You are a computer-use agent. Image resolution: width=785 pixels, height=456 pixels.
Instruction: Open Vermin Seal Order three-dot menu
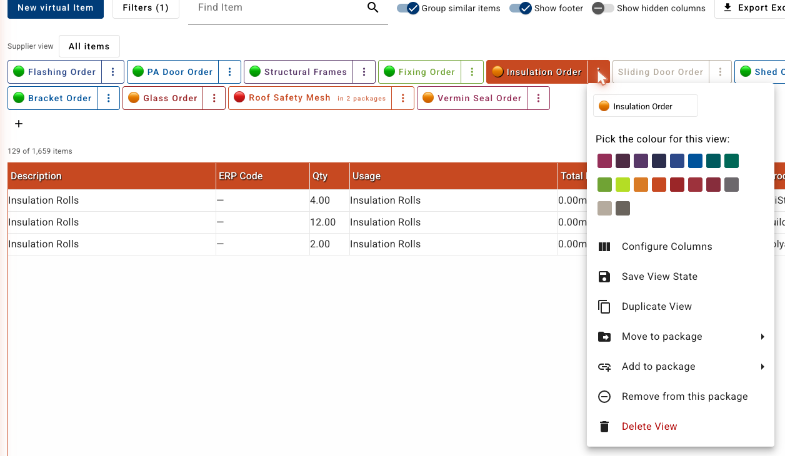pyautogui.click(x=538, y=98)
